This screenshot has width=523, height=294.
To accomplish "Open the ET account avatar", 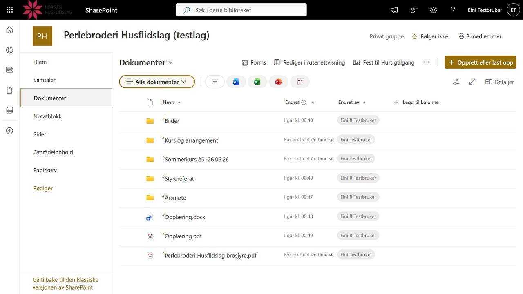I will 513,10.
